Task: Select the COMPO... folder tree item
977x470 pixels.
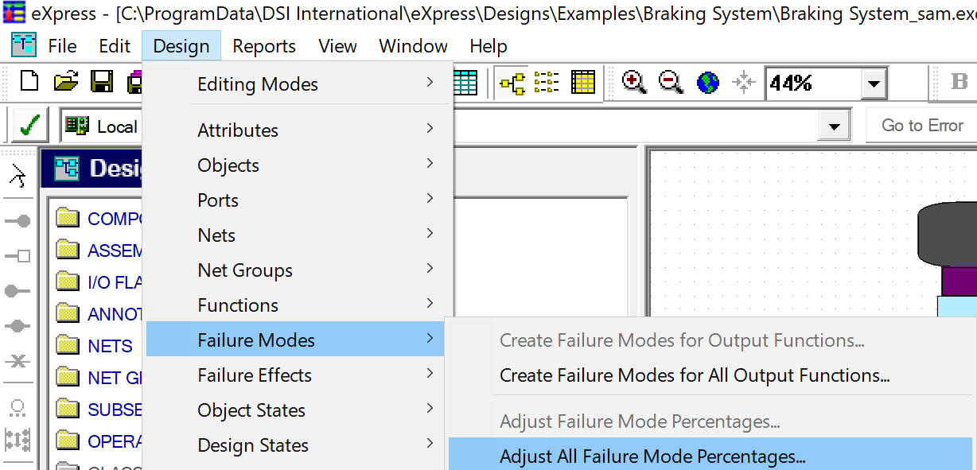Action: click(99, 219)
